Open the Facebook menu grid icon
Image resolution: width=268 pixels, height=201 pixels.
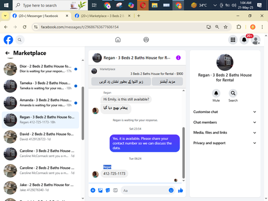(233, 40)
